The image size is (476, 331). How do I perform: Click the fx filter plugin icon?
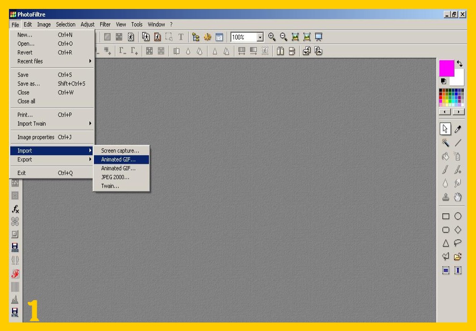[x=15, y=209]
